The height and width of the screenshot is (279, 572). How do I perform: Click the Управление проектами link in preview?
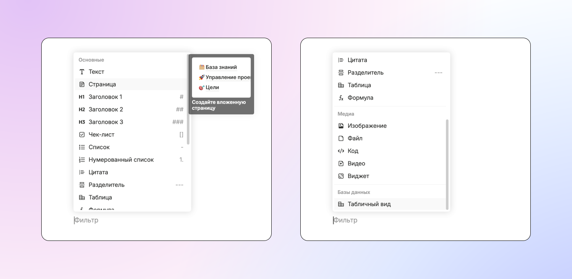[x=228, y=77]
